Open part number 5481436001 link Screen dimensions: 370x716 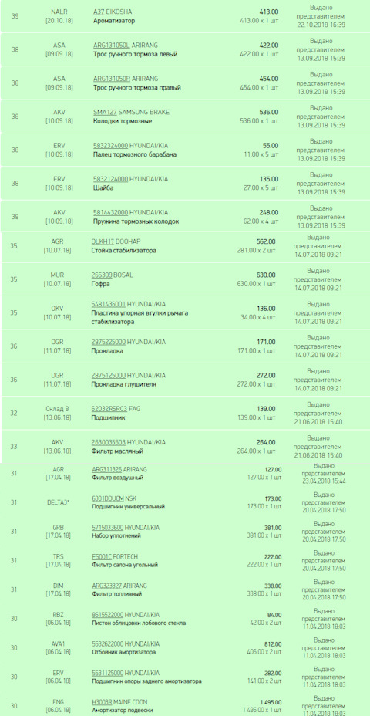109,304
